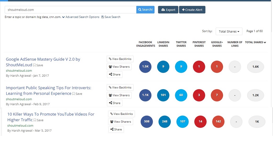The width and height of the screenshot is (273, 146).
Task: Click AdSense guide's Google+ shares circle
Action: click(x=217, y=66)
